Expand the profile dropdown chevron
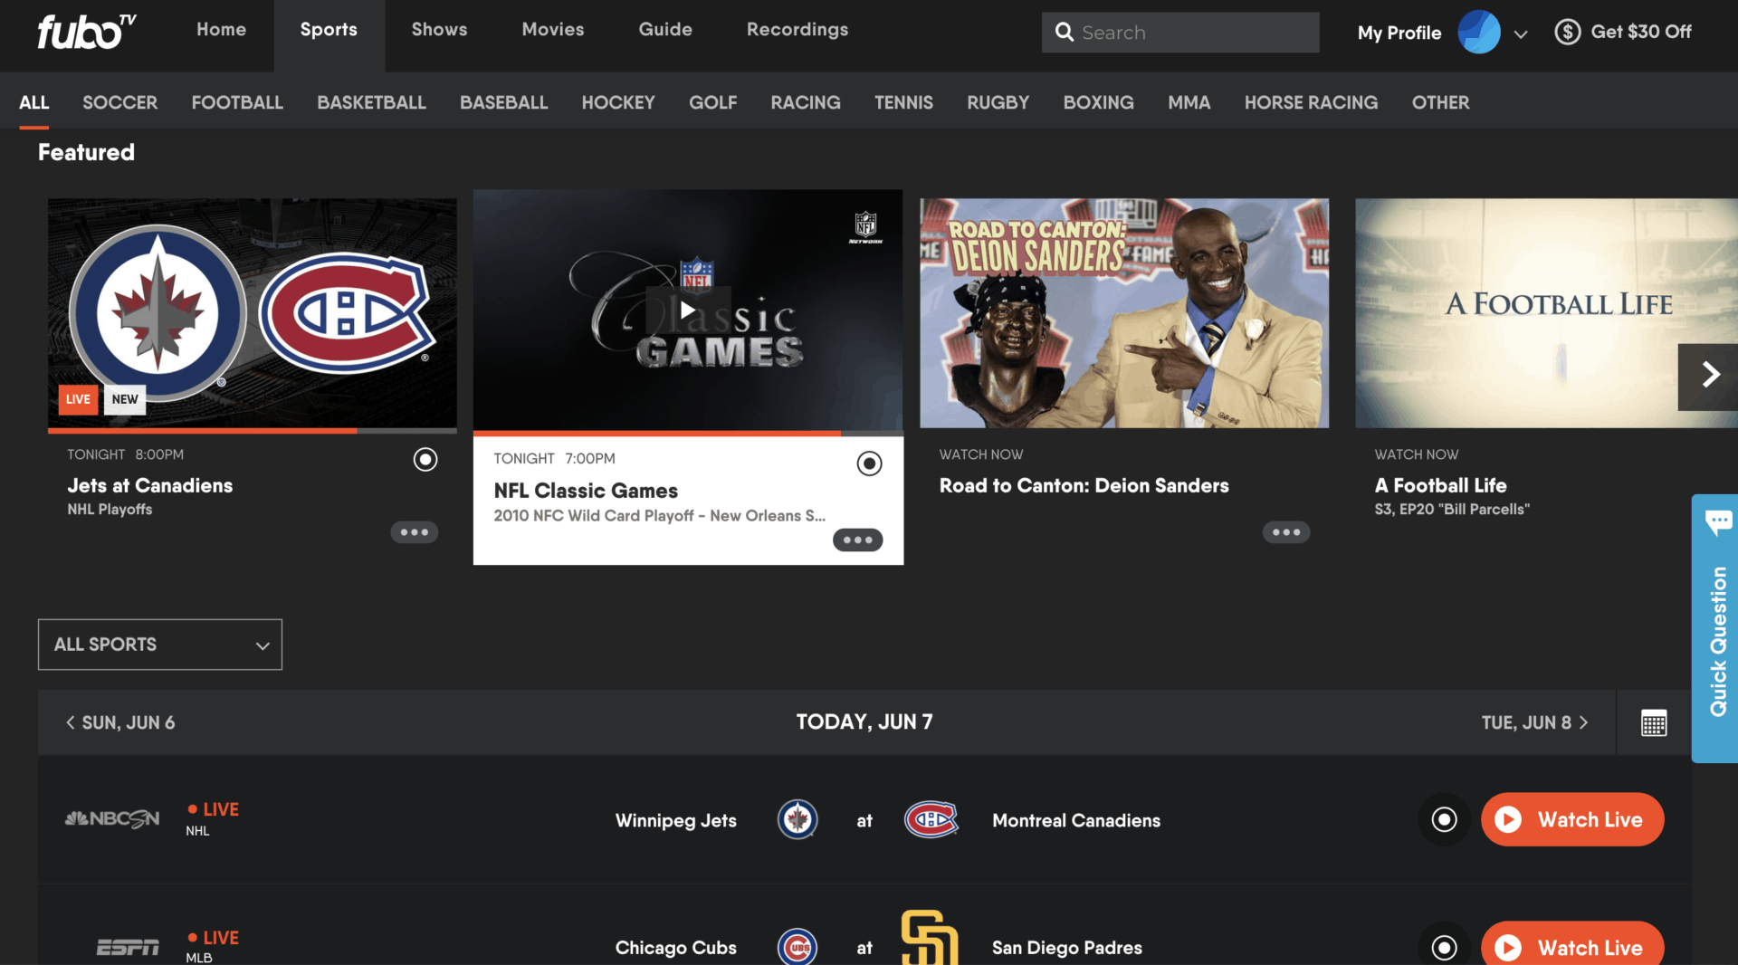Screen dimensions: 1738x965 [x=1521, y=34]
